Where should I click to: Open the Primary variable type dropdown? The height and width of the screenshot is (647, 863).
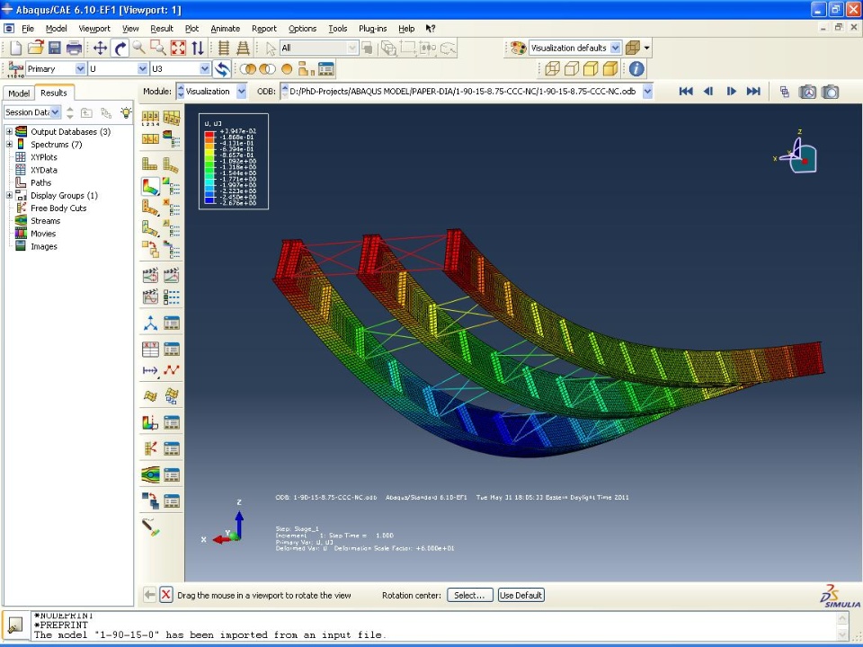coord(80,69)
